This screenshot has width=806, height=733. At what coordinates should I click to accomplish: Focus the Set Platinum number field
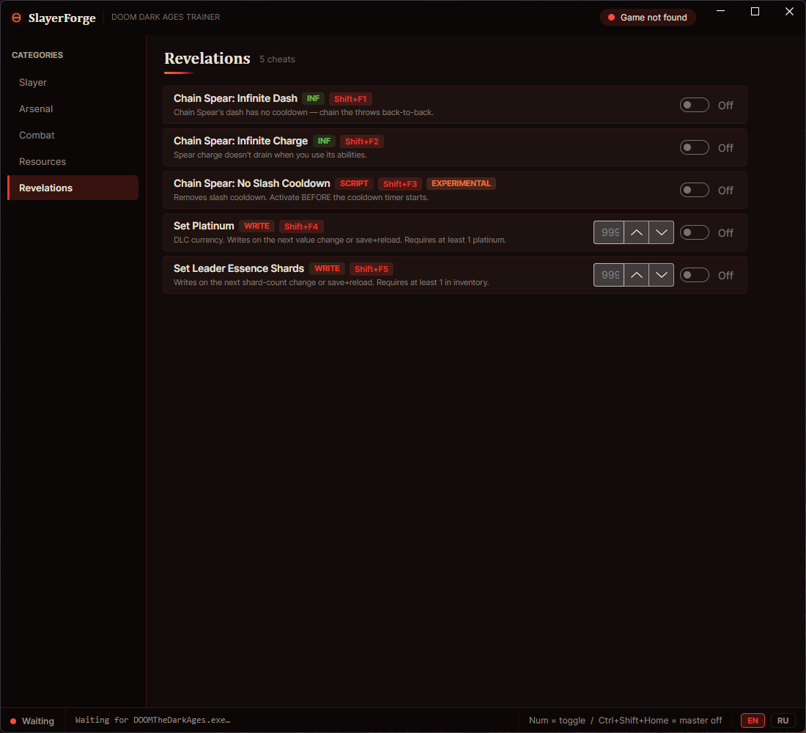coord(609,232)
